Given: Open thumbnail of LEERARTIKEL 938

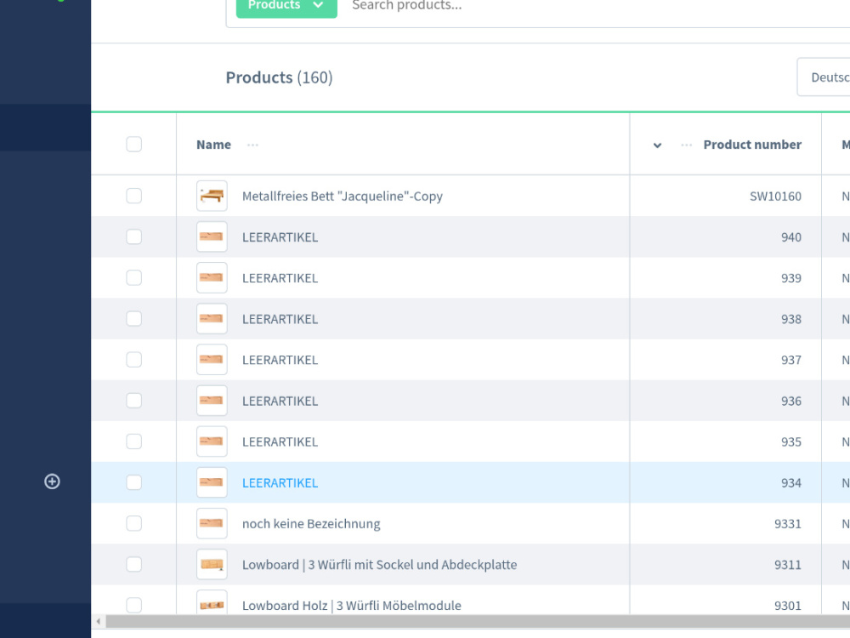Looking at the screenshot, I should [212, 319].
